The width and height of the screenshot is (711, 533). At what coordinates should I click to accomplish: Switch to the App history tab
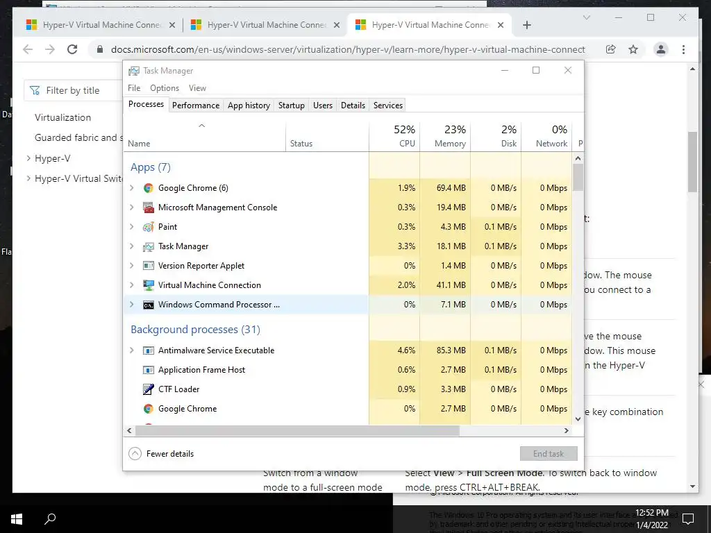pyautogui.click(x=249, y=105)
